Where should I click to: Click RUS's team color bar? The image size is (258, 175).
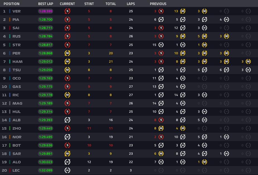(10, 36)
